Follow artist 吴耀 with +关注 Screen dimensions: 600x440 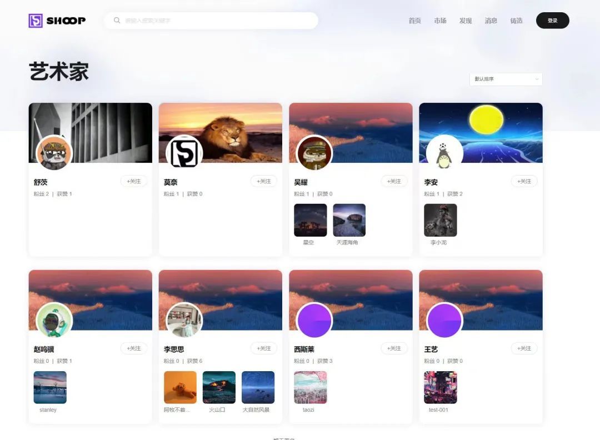(394, 181)
